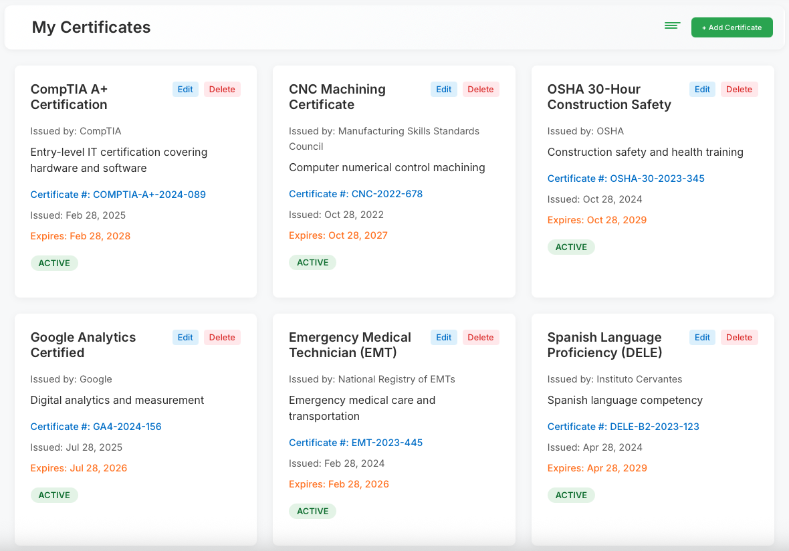
Task: Edit the OSHA 30-Hour Construction Safety card
Action: coord(703,89)
